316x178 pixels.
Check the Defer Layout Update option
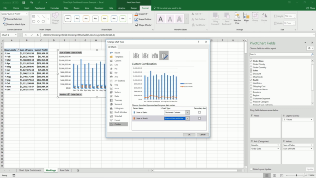(251, 169)
